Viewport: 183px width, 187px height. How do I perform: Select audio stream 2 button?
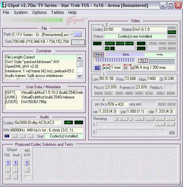pos(15,136)
